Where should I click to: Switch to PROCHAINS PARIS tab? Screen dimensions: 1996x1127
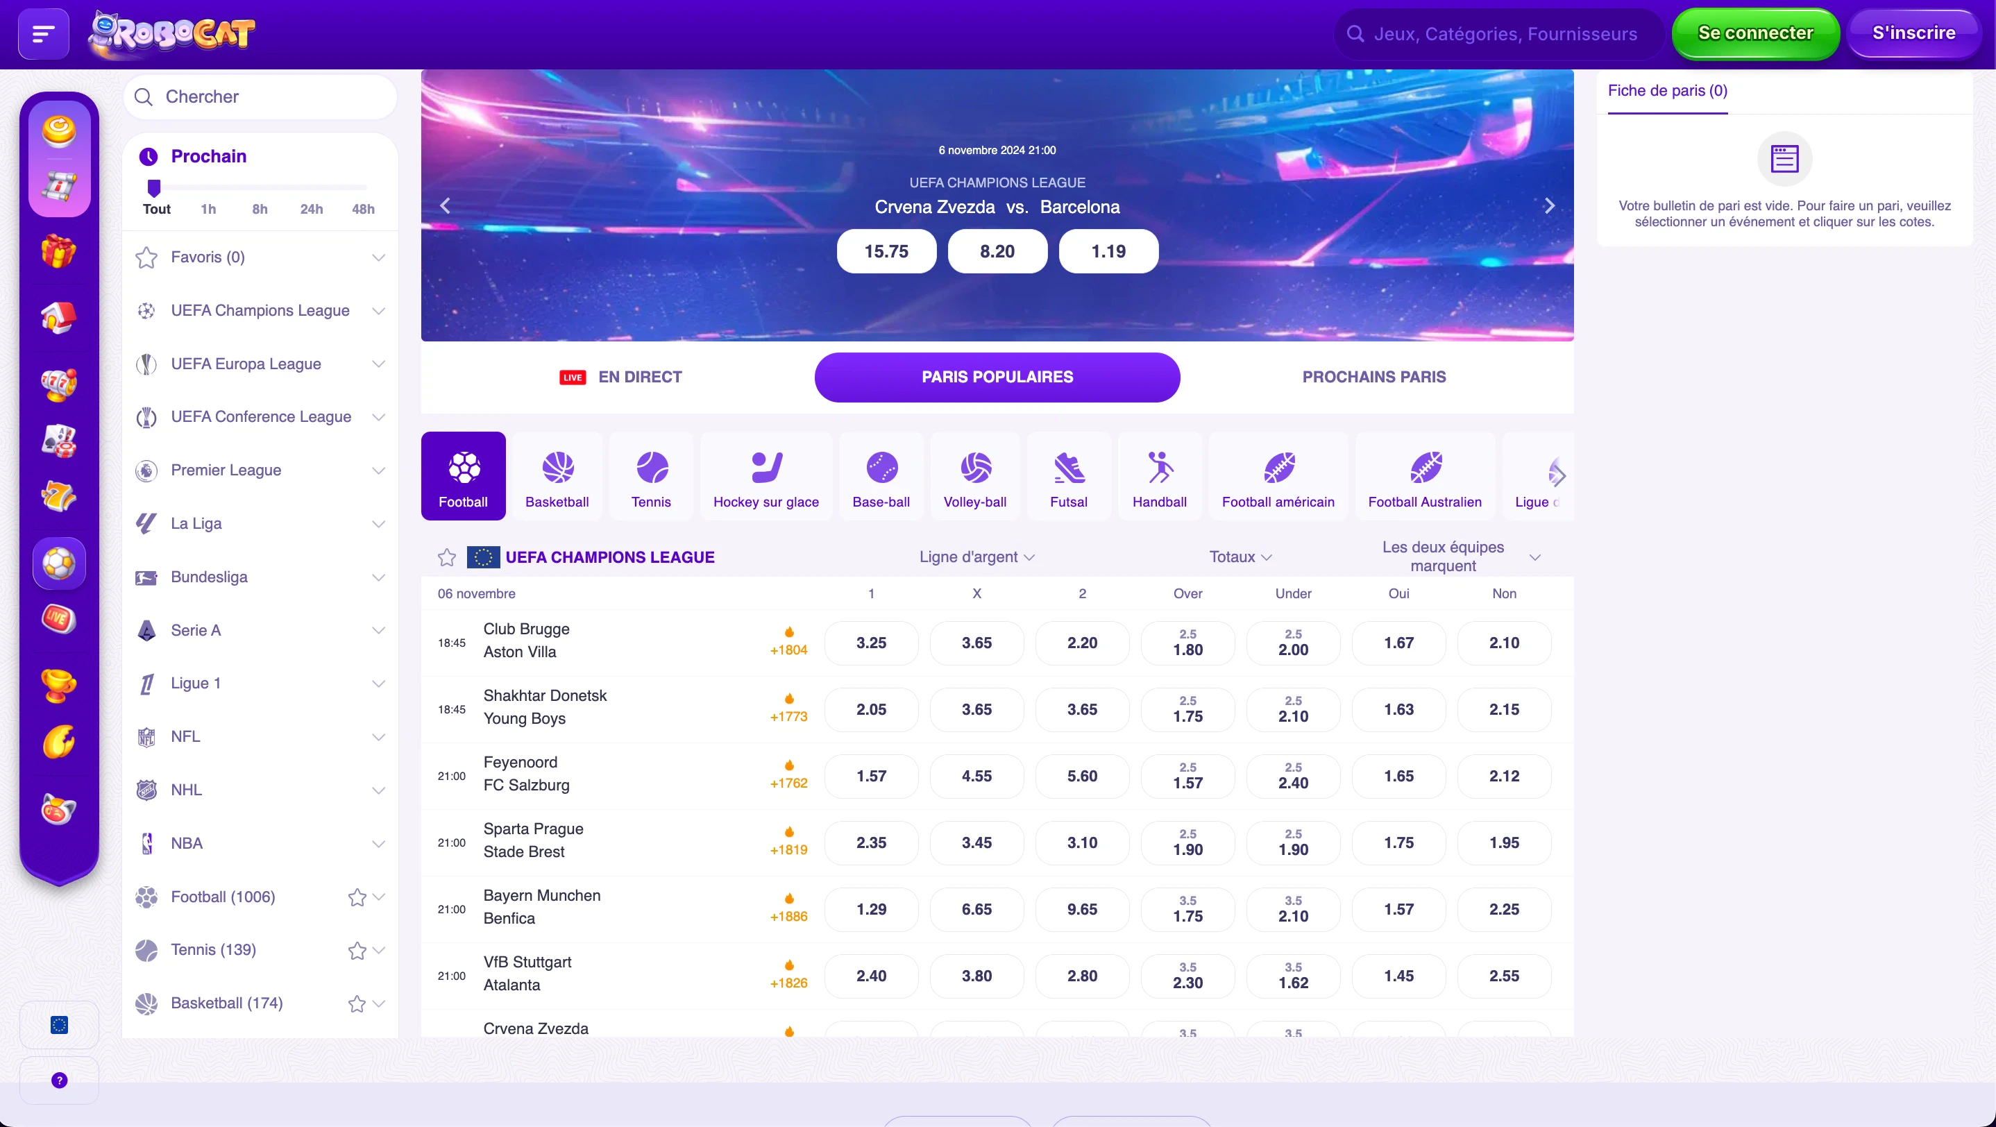(x=1373, y=378)
